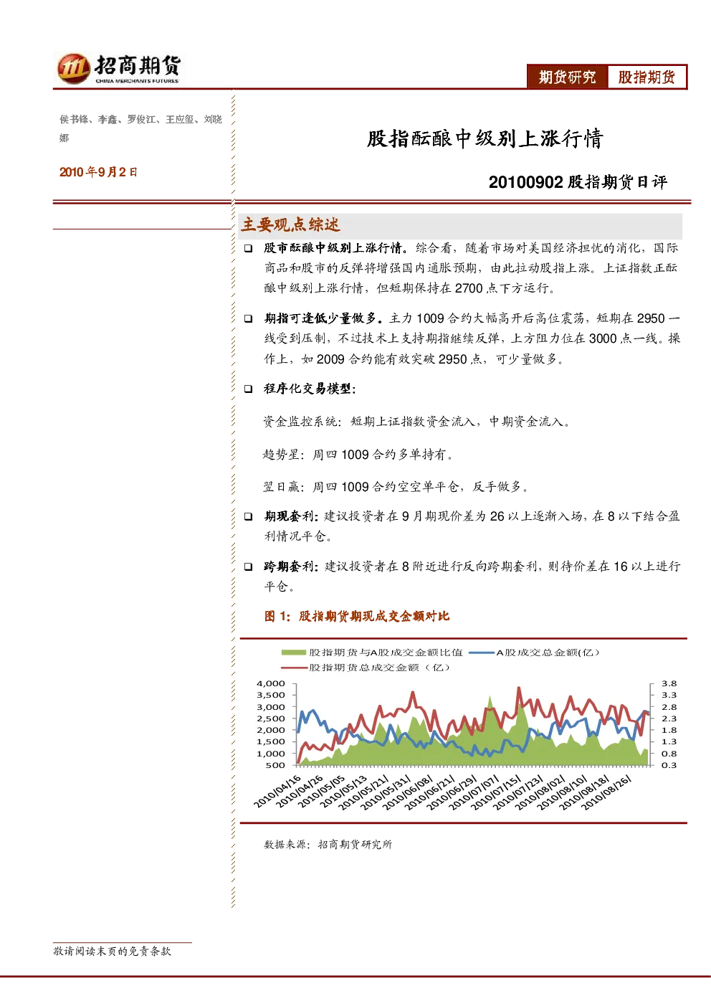
Task: Click the report title 股指酝酿中级别上涨行情
Action: click(485, 138)
